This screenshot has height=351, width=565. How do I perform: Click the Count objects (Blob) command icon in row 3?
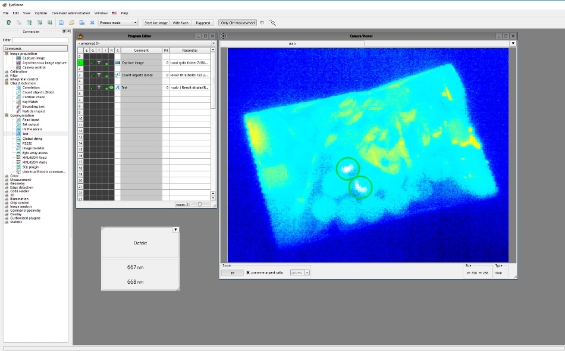coord(118,75)
